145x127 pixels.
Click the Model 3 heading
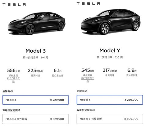(35, 51)
